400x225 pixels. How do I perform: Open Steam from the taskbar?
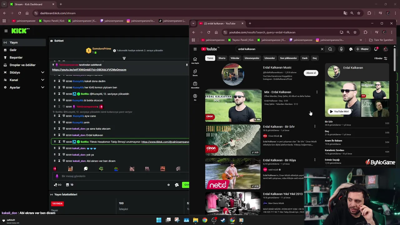223,220
